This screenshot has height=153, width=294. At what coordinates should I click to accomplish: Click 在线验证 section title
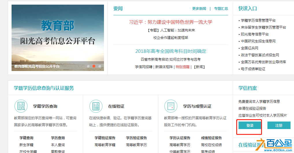click(116, 106)
